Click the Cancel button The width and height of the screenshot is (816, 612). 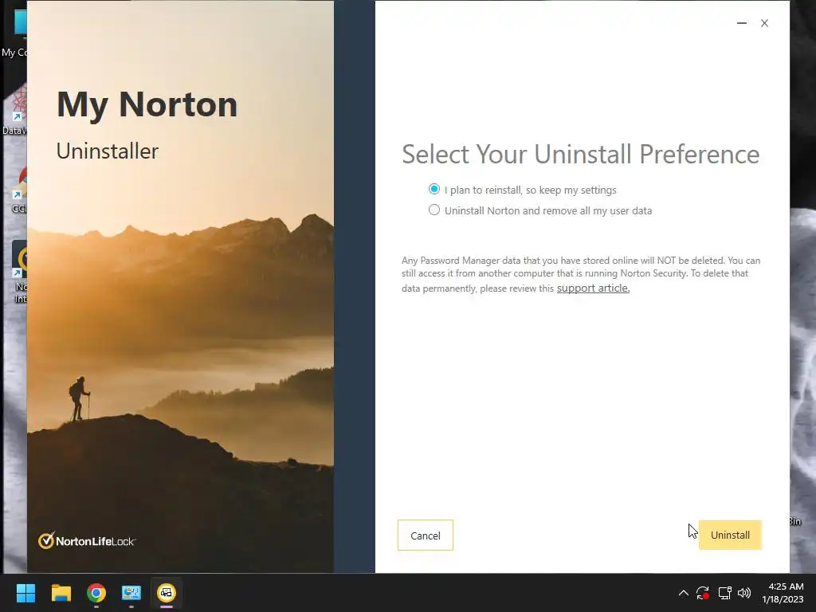point(426,535)
